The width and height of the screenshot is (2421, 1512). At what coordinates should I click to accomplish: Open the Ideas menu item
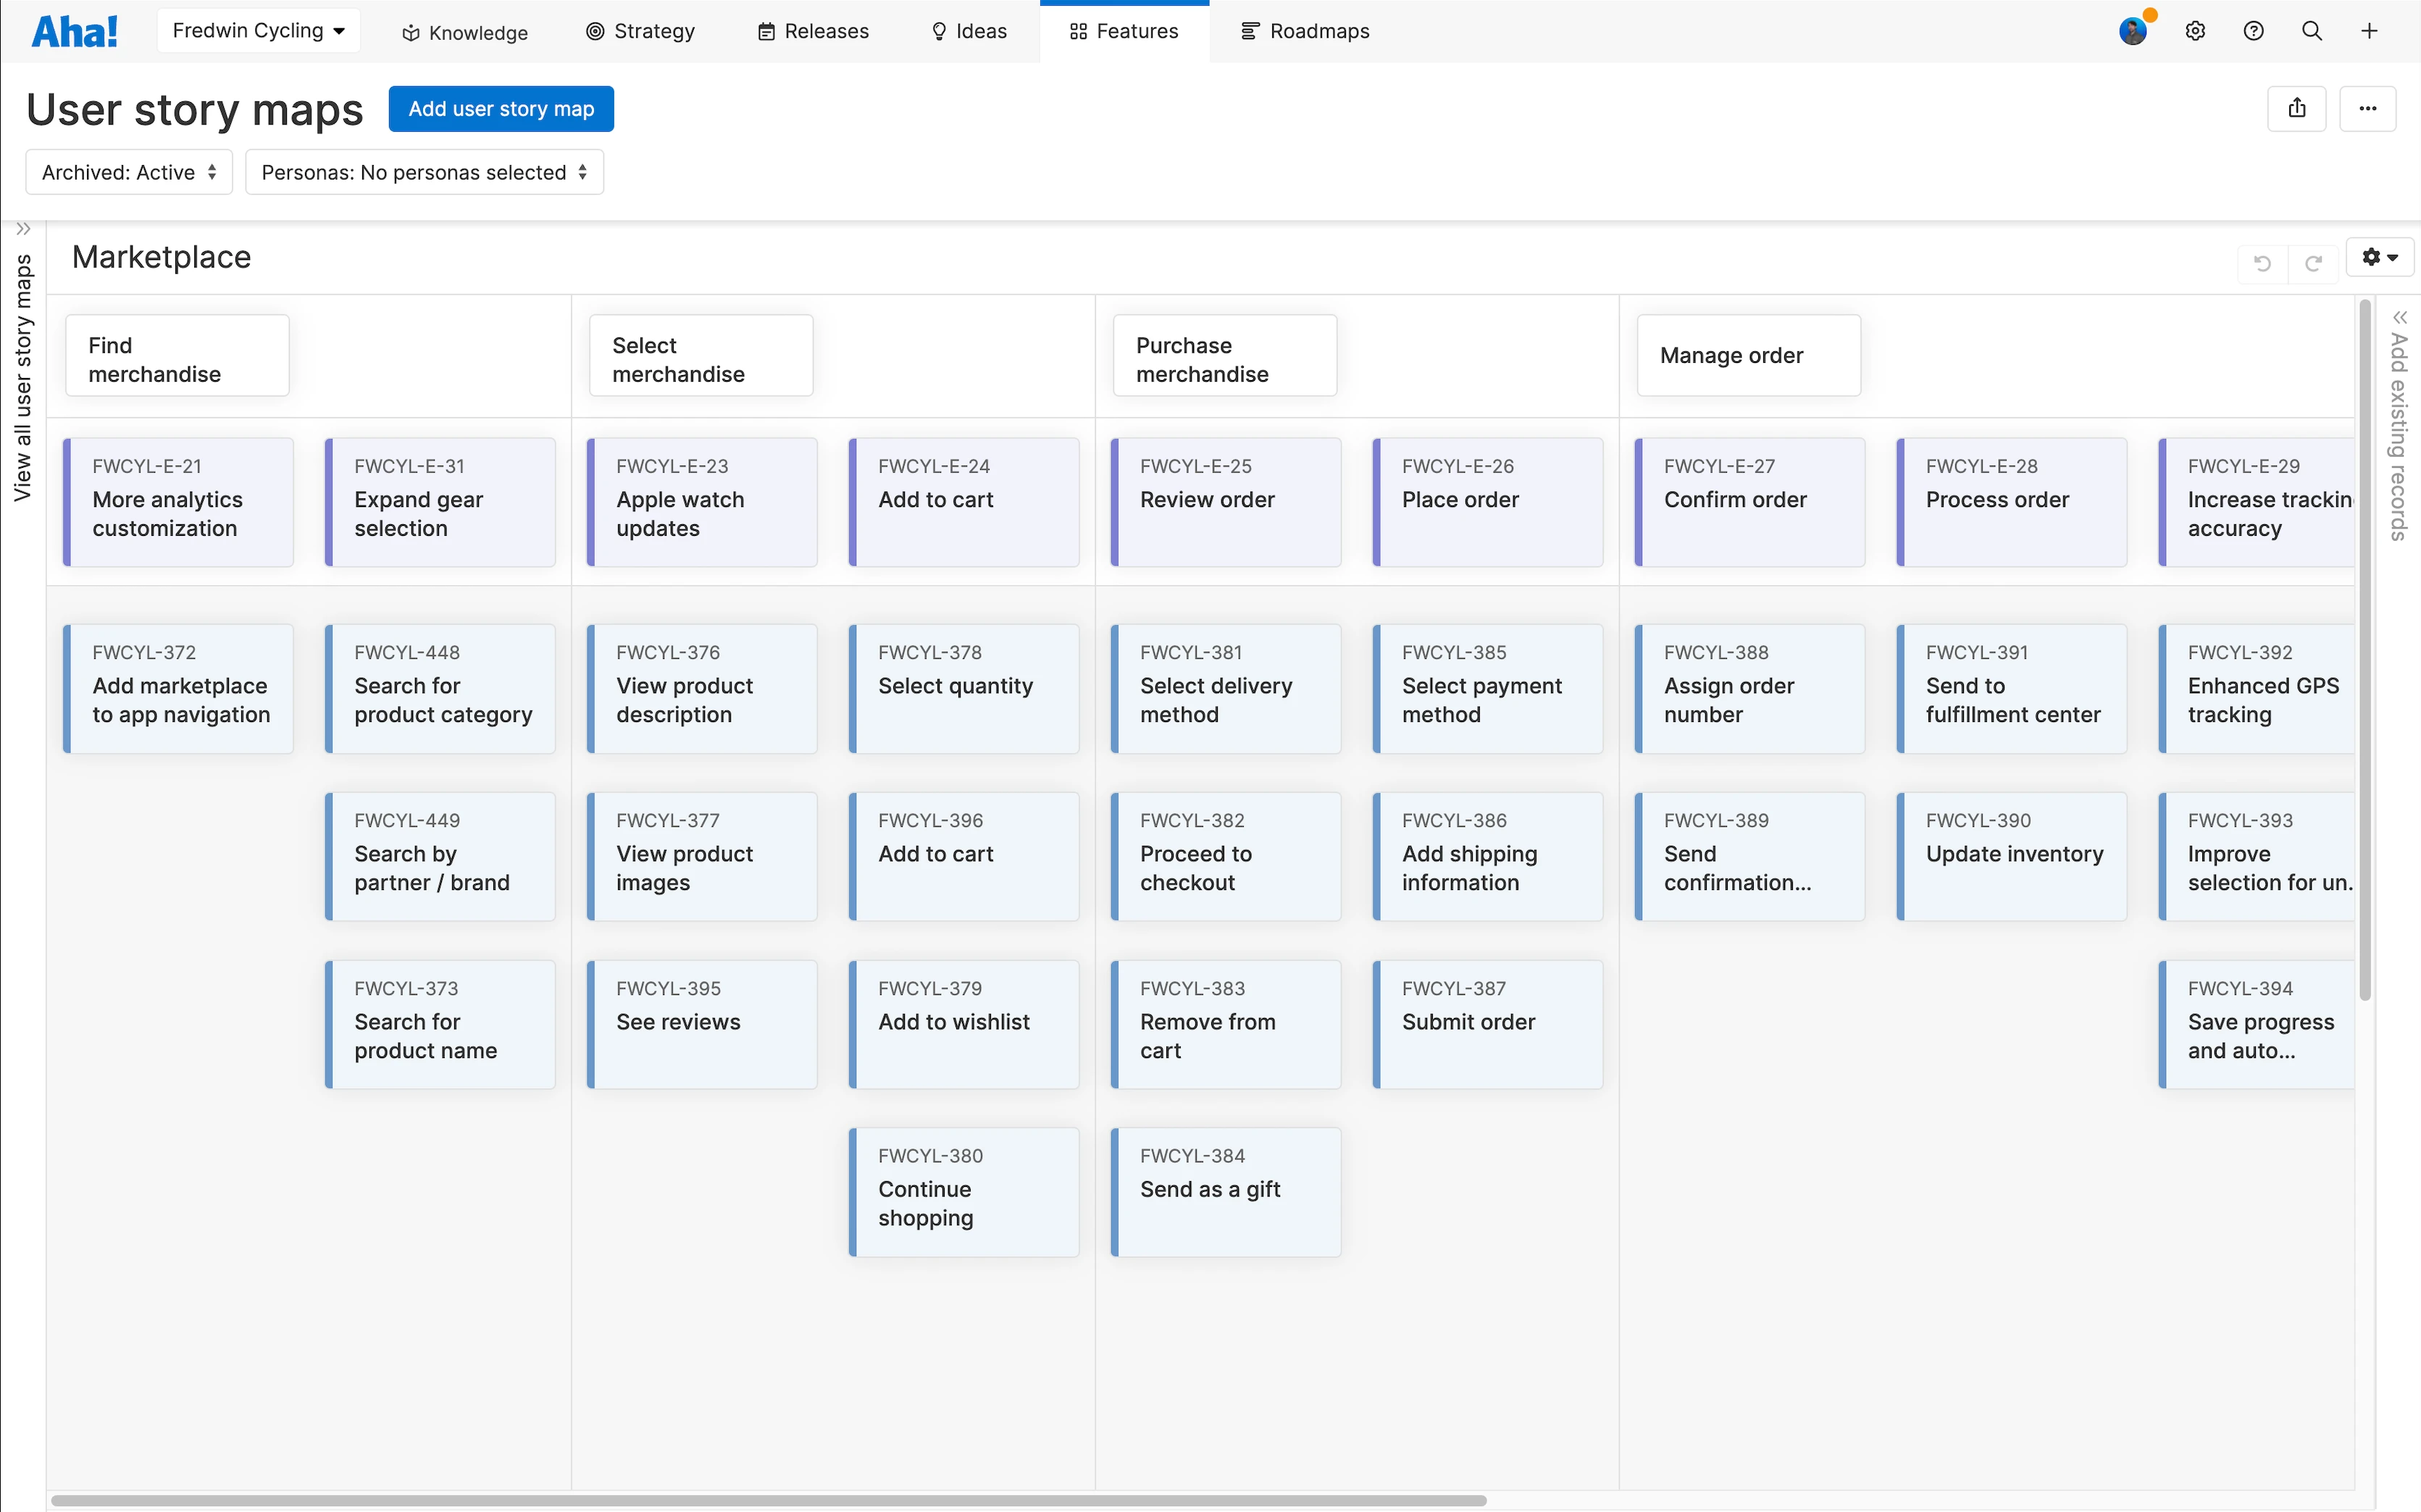point(967,31)
